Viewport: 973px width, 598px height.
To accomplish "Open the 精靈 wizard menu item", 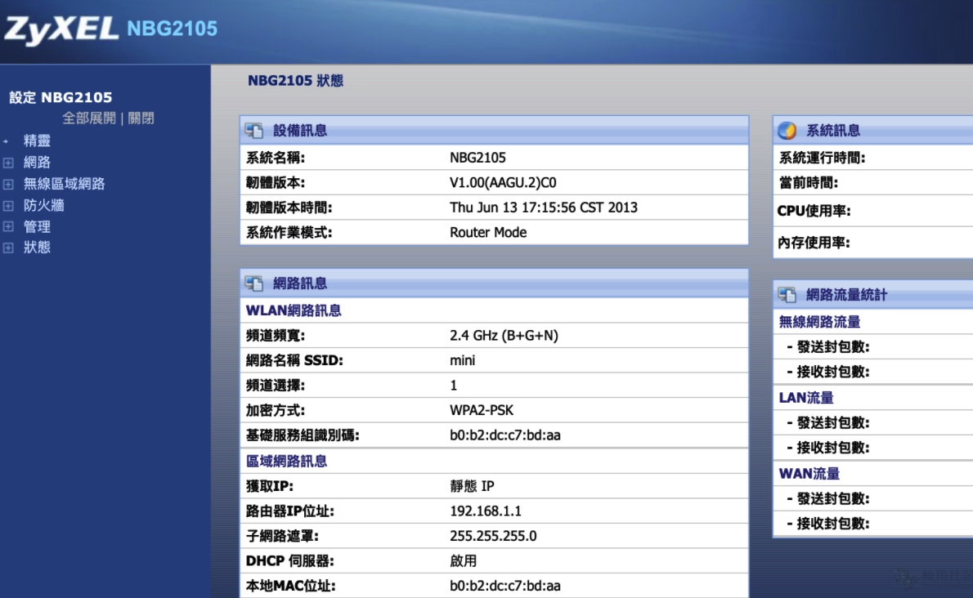I will click(x=37, y=141).
